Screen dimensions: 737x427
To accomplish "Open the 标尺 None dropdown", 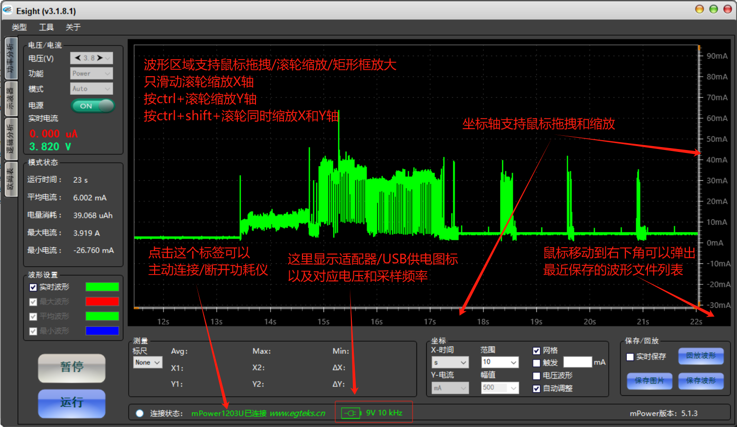I will click(147, 363).
